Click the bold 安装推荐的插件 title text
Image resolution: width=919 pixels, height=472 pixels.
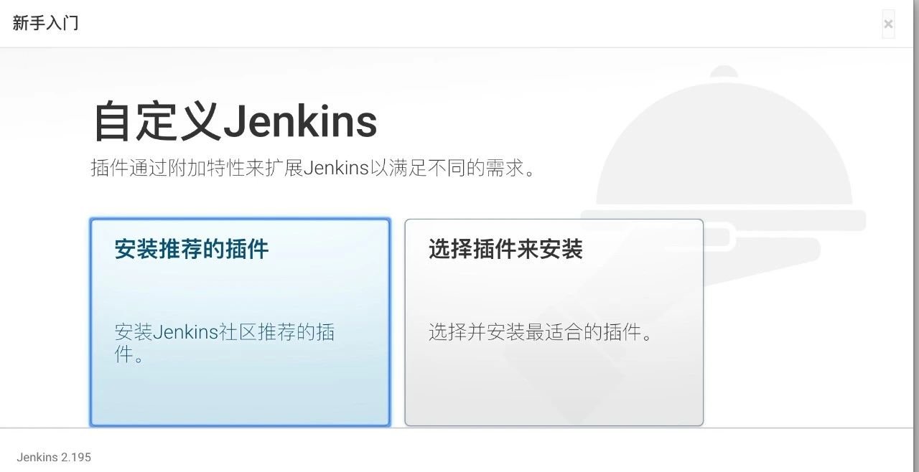[192, 249]
